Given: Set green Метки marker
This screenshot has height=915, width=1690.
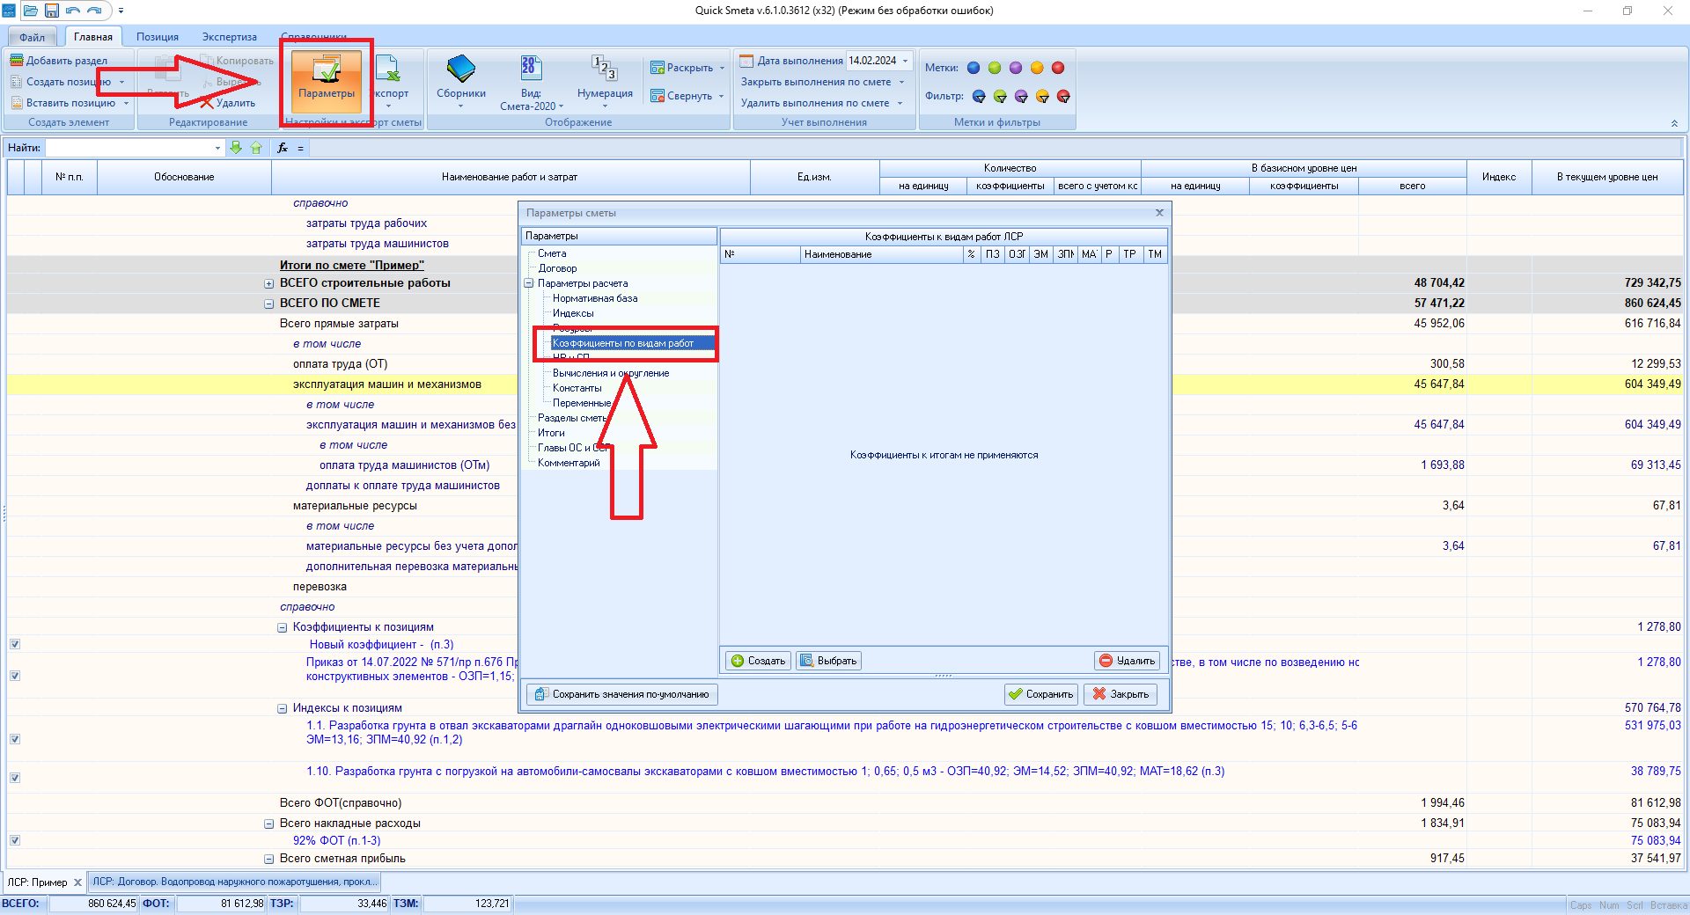Looking at the screenshot, I should 995,68.
